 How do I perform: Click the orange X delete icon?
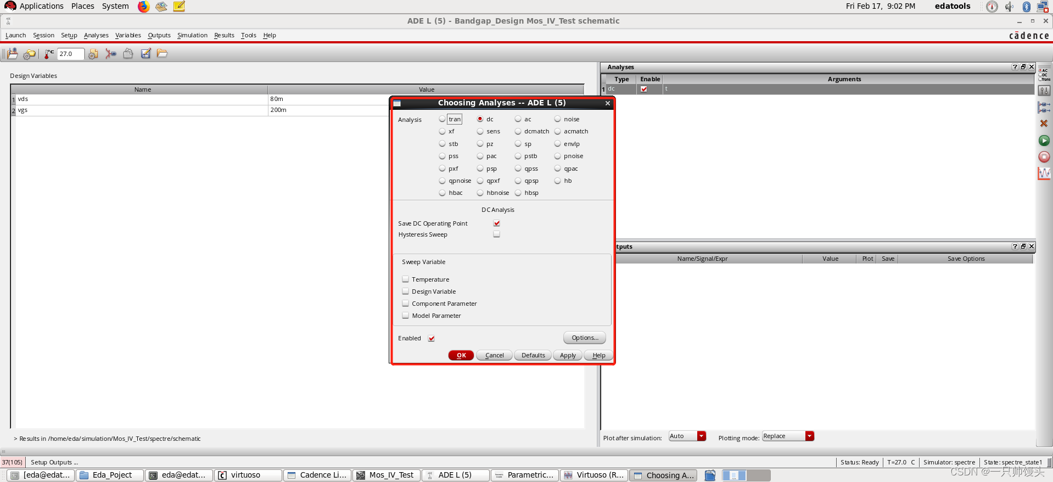(x=1044, y=124)
